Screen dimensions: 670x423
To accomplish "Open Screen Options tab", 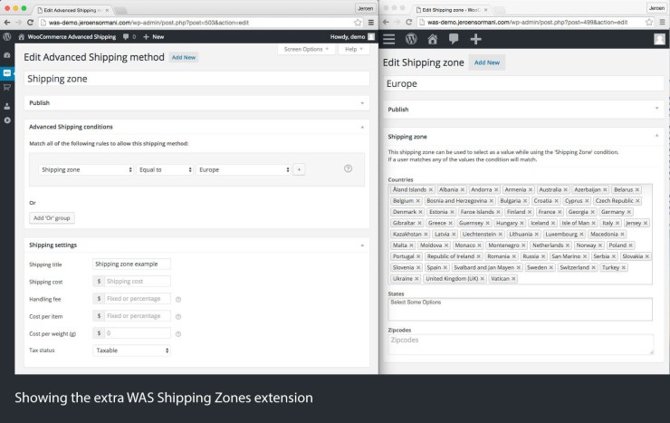I will tap(306, 49).
